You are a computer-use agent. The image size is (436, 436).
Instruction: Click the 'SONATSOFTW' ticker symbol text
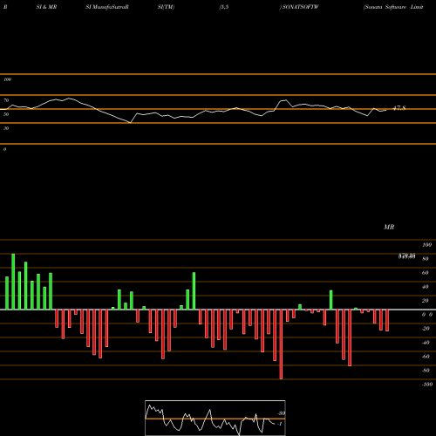click(301, 7)
